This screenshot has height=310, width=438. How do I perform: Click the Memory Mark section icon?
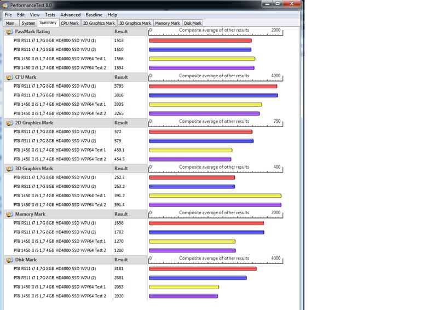click(10, 214)
